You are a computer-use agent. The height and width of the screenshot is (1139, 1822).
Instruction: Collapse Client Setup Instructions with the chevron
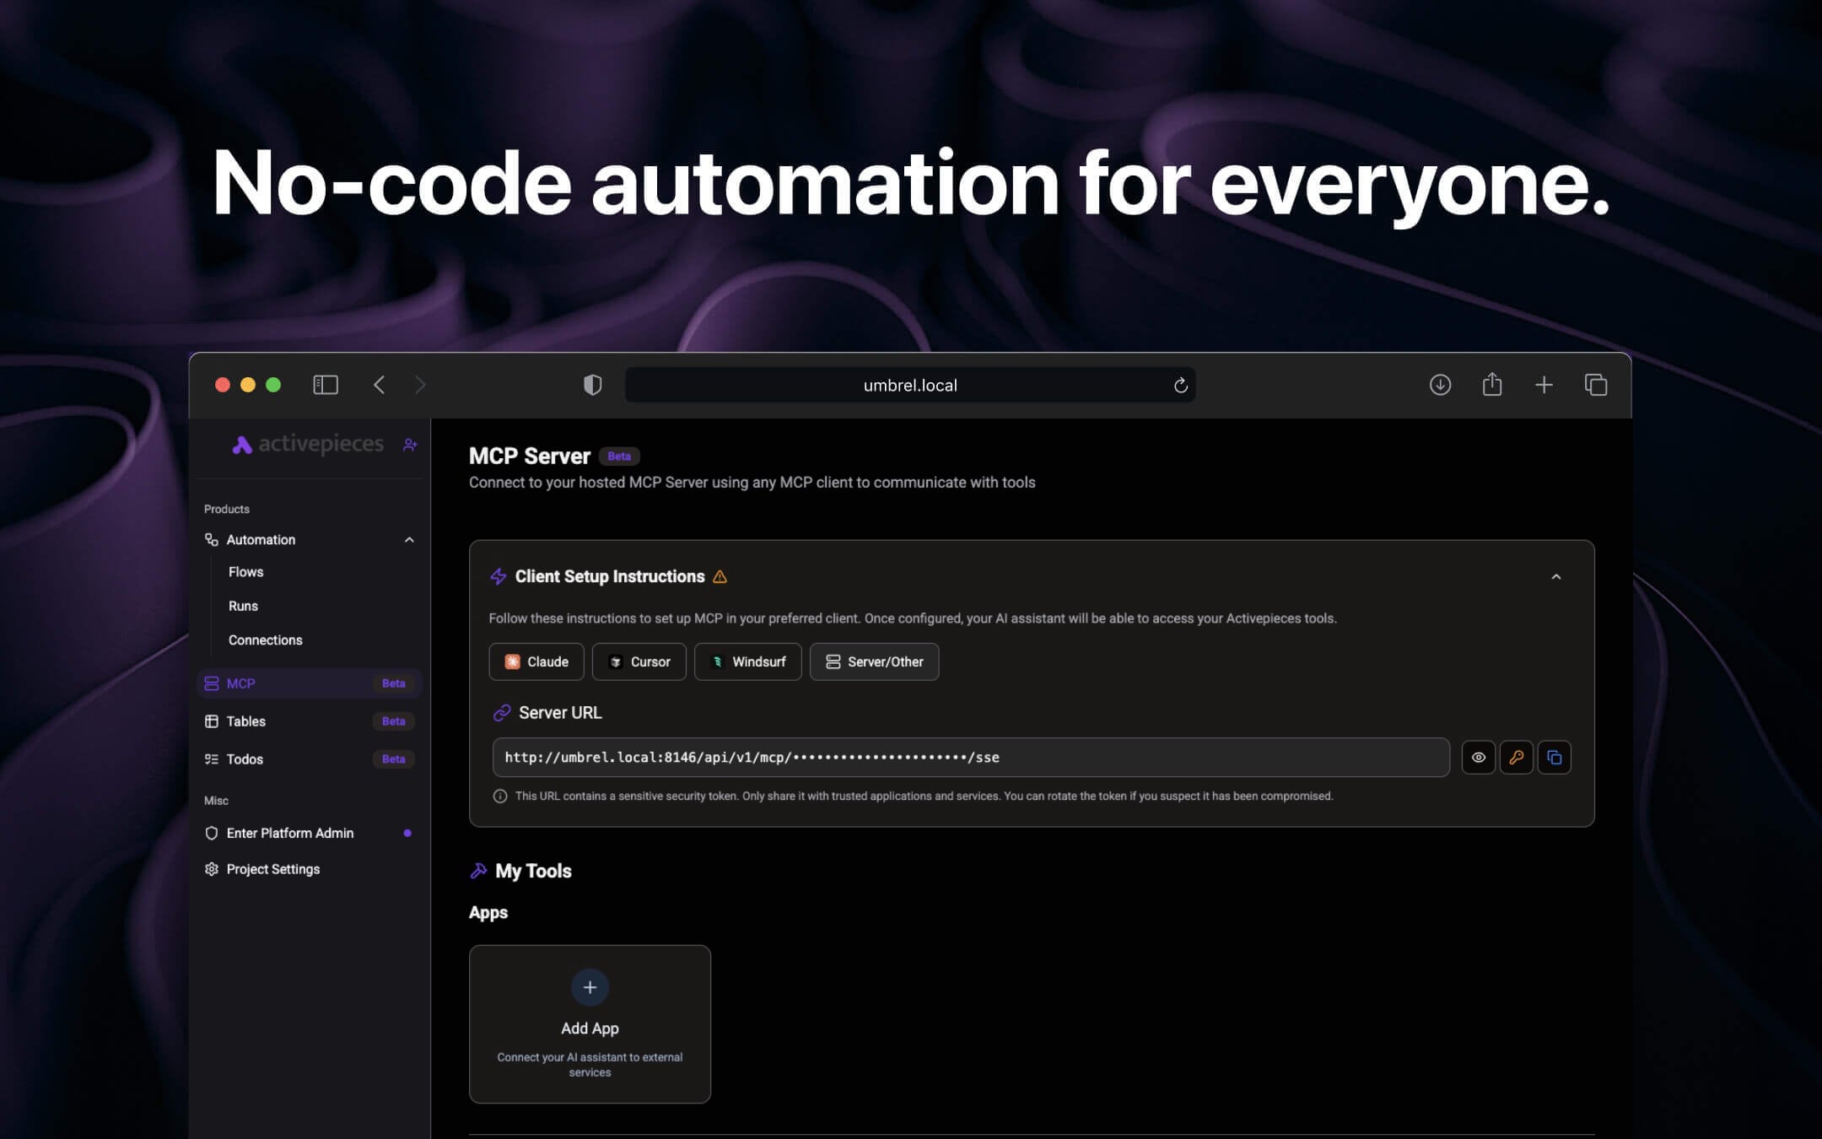coord(1556,576)
